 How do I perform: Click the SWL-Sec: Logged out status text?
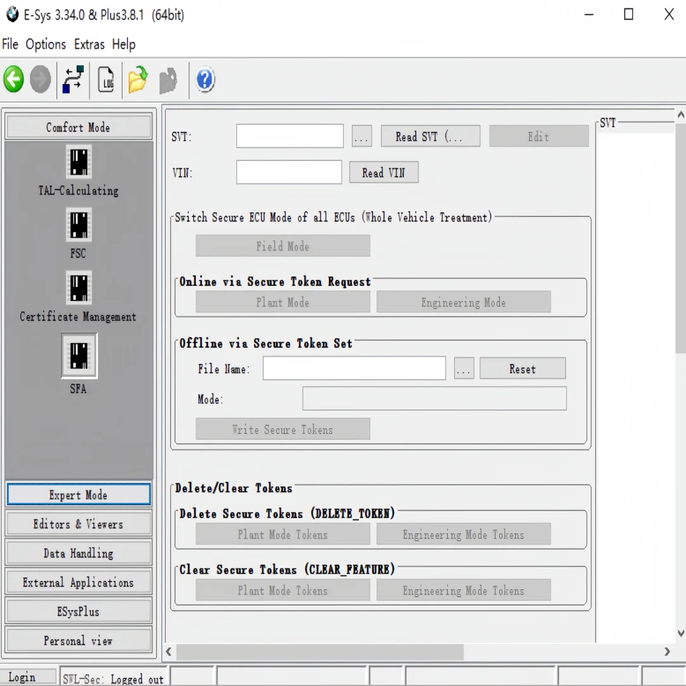coord(113,678)
